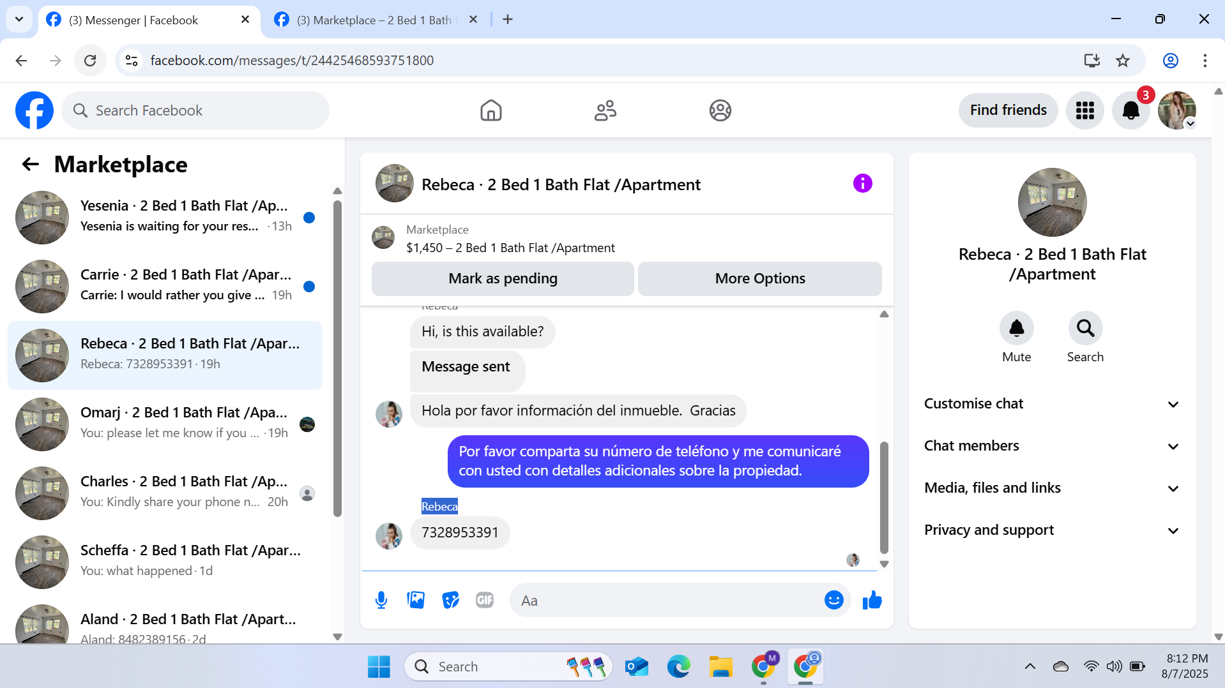The height and width of the screenshot is (688, 1225).
Task: Open the notifications bell with badge 3
Action: 1131,110
